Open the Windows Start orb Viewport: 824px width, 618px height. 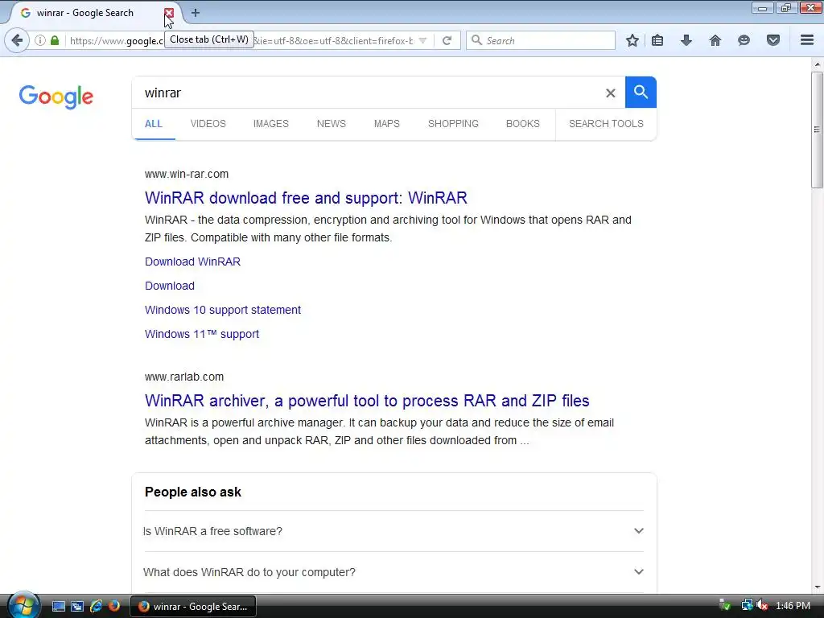(23, 606)
